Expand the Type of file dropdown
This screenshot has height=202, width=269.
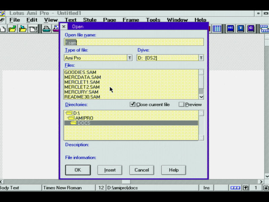click(x=130, y=58)
